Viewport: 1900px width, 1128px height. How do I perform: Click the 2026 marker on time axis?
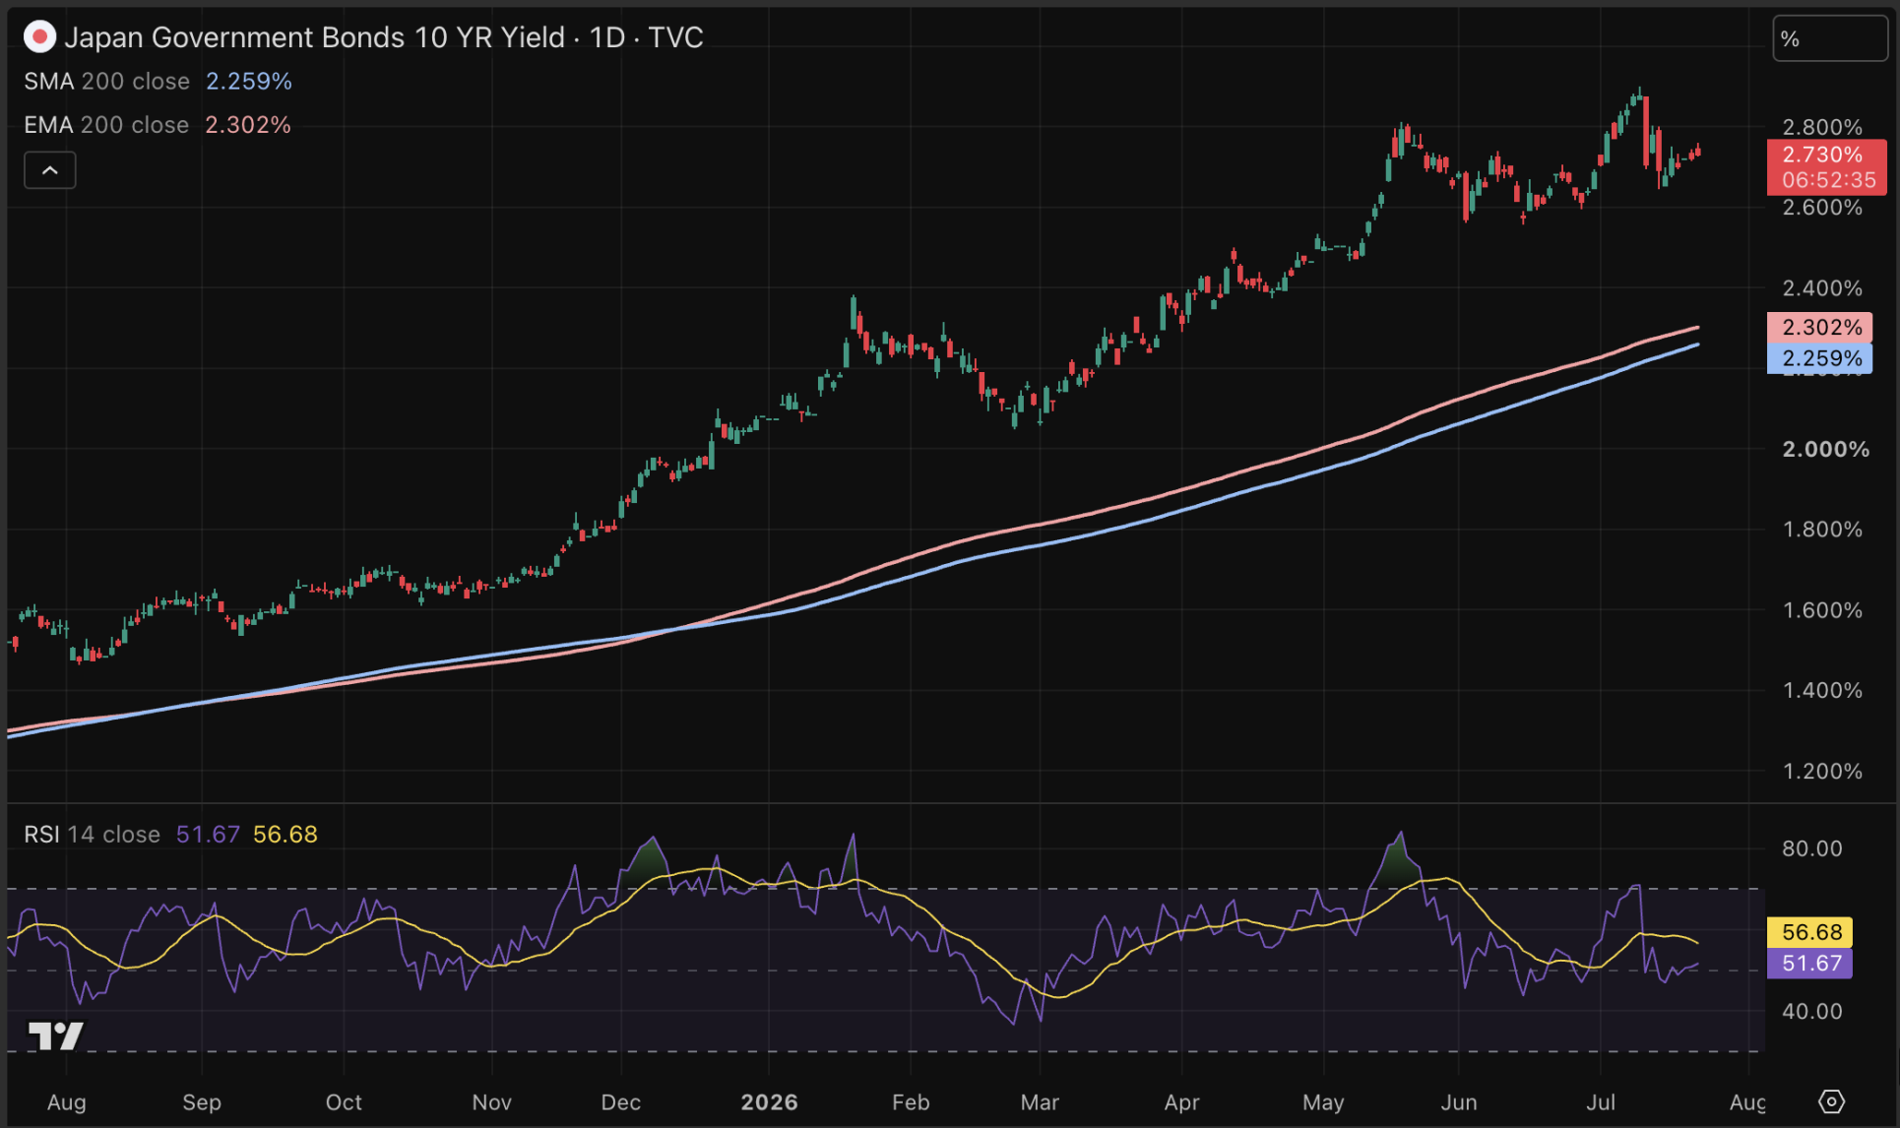pos(769,1102)
